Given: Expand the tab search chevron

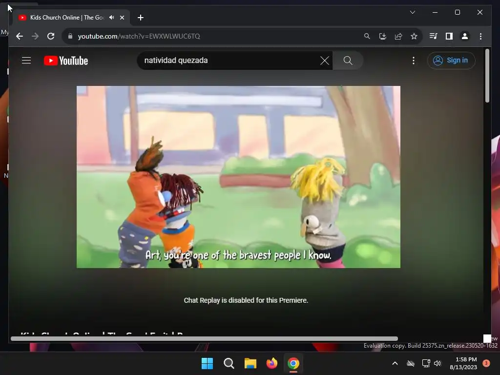Looking at the screenshot, I should coord(412,12).
